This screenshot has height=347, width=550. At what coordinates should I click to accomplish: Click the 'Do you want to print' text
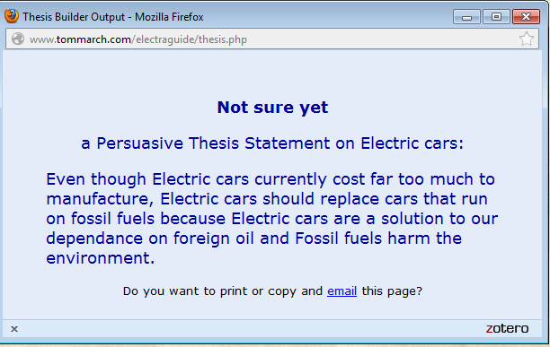click(x=272, y=291)
